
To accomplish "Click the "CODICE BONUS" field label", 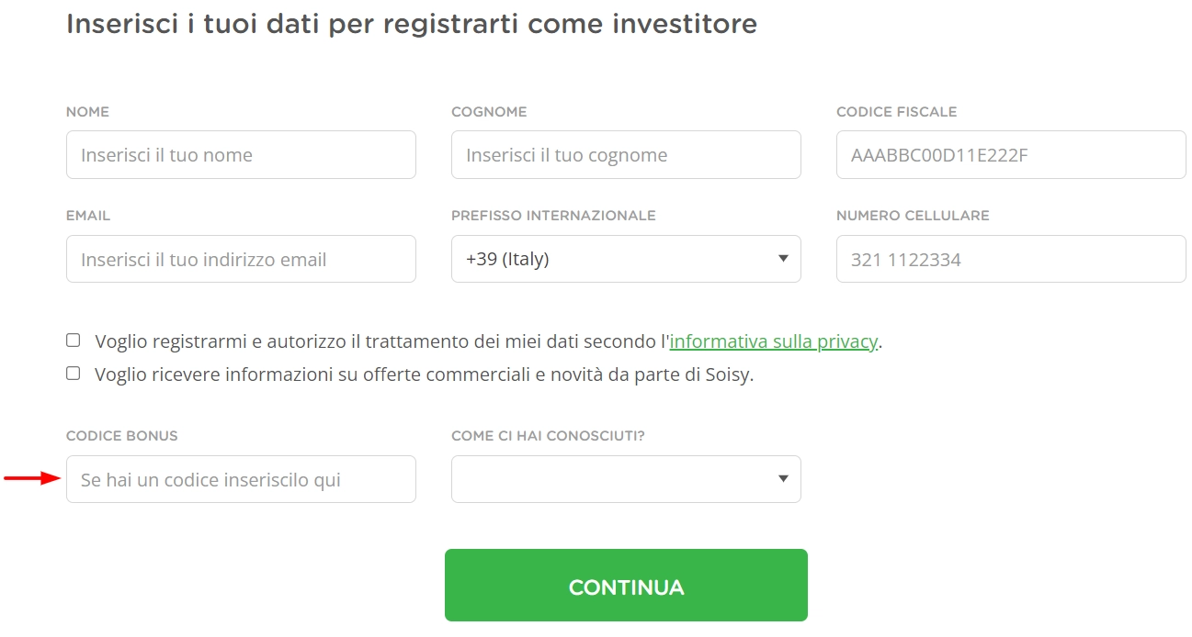I will (122, 436).
